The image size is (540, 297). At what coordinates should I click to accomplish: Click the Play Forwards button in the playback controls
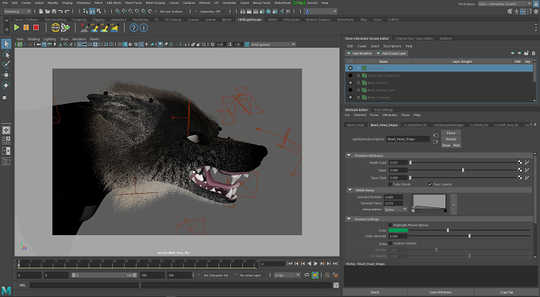click(x=315, y=264)
